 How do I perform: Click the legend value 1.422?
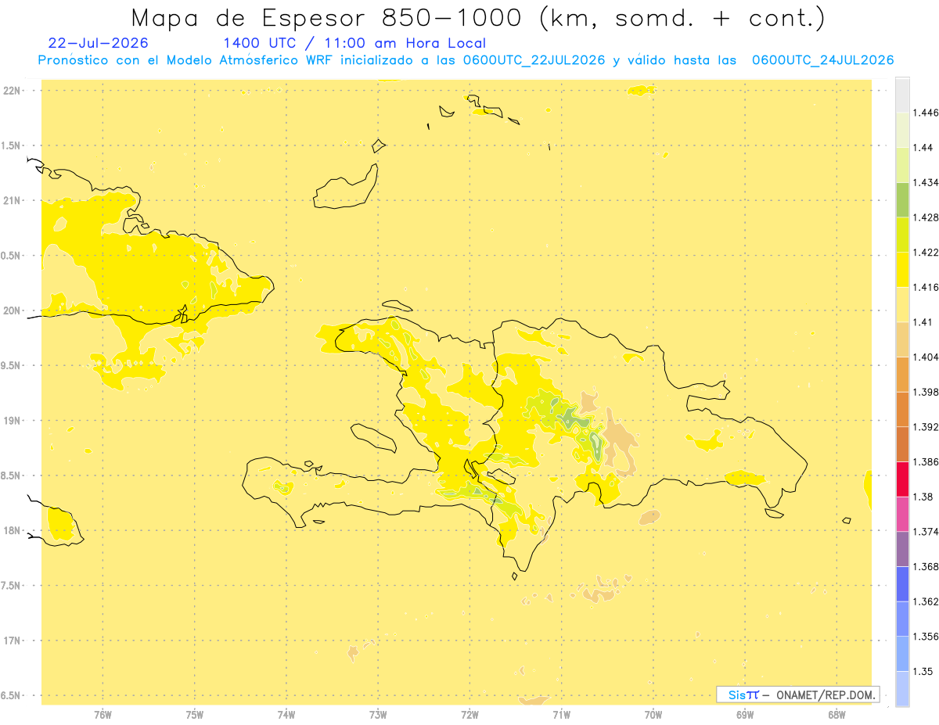[925, 253]
